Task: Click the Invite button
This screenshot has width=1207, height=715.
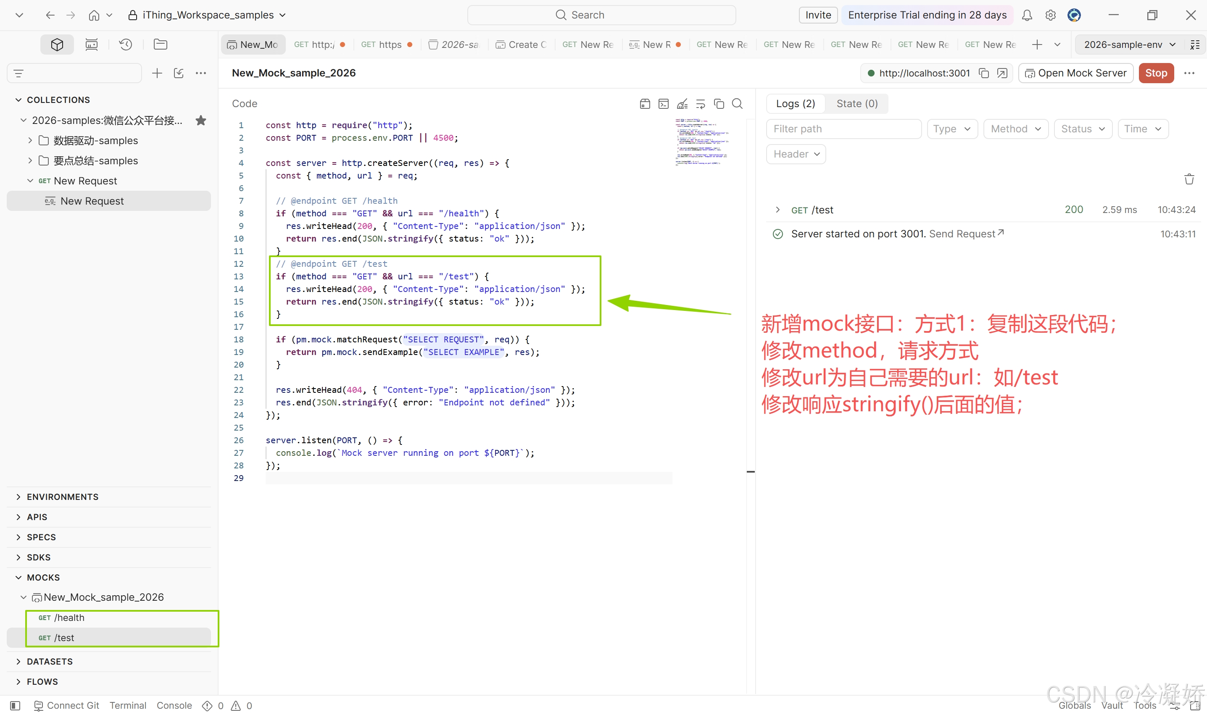Action: 818,16
